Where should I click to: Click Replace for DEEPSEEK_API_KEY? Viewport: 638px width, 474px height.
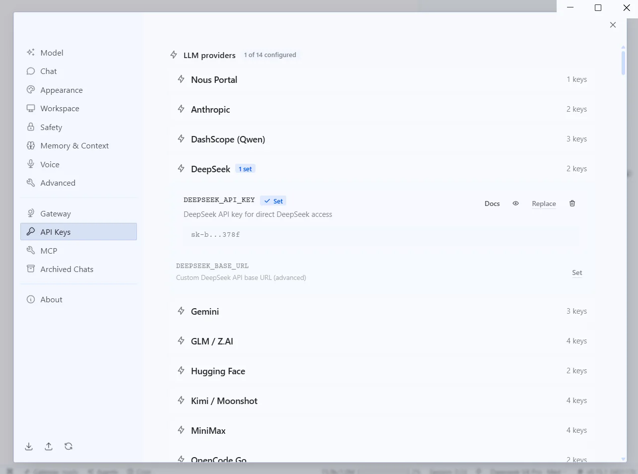click(544, 203)
